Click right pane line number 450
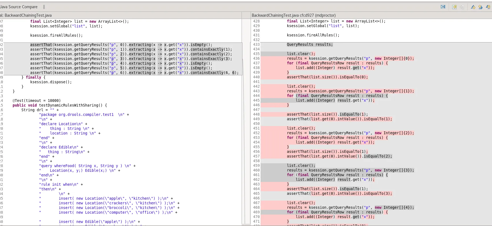This screenshot has width=492, height=226. 256,124
